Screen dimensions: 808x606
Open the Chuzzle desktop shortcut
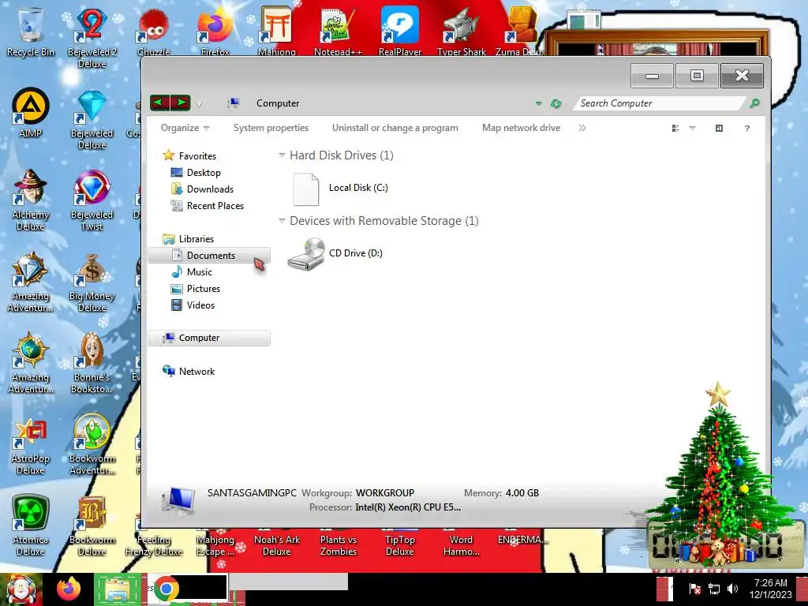[x=154, y=32]
